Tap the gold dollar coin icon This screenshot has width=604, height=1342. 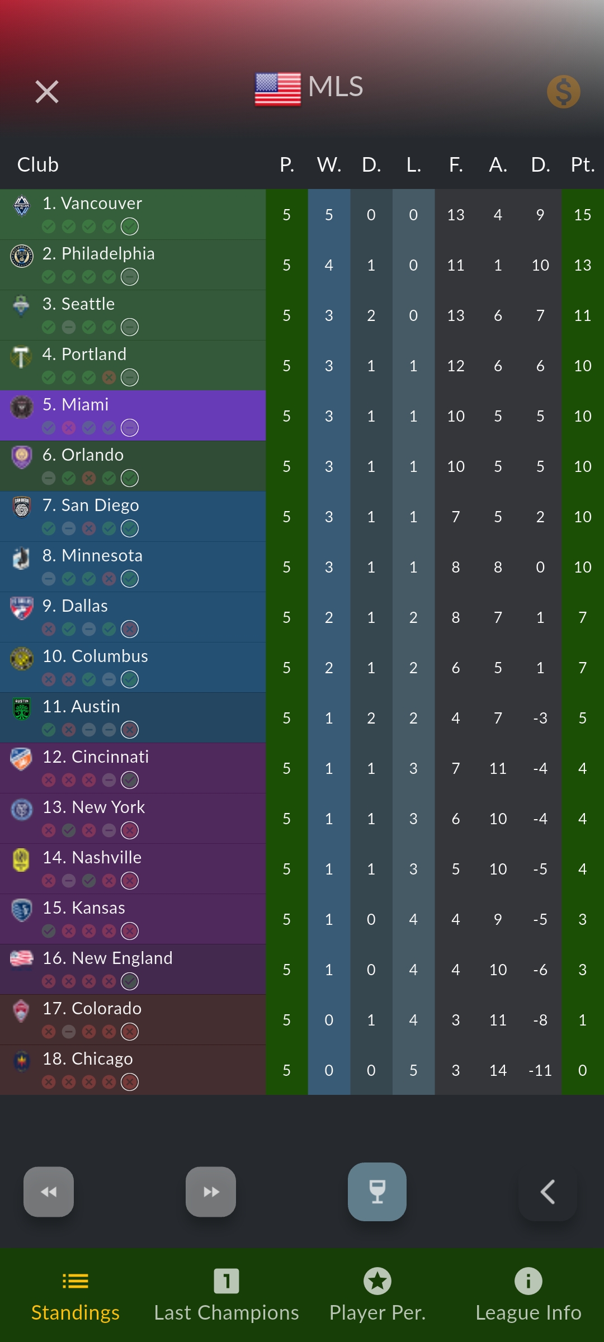tap(563, 92)
